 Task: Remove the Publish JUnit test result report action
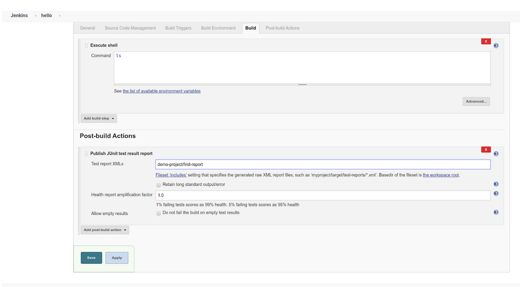pos(485,149)
